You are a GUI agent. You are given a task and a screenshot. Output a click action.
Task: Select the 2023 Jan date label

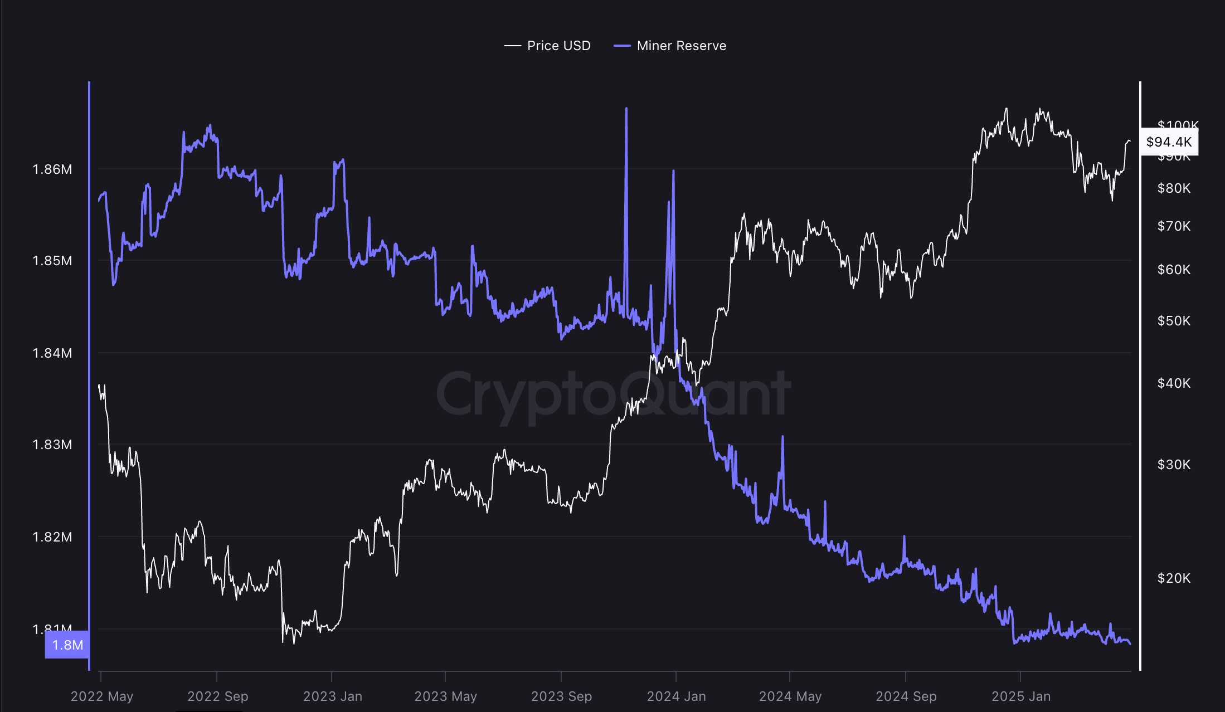pos(333,696)
